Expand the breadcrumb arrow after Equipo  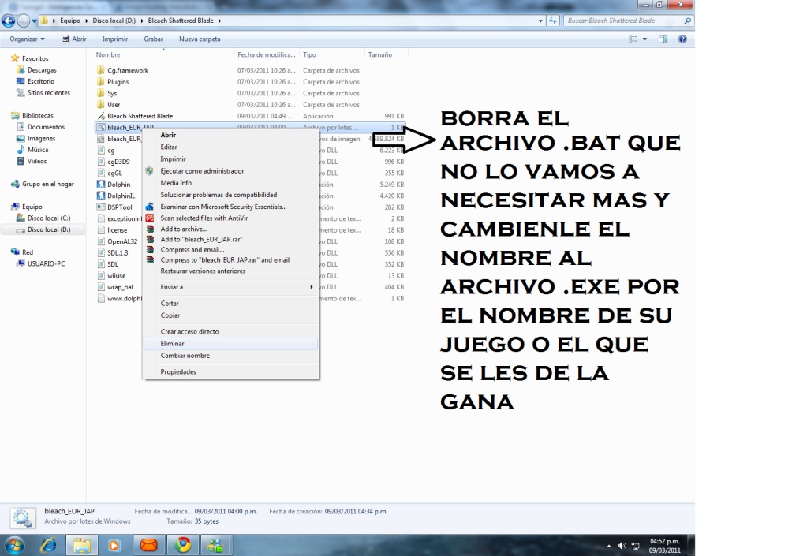[x=86, y=21]
